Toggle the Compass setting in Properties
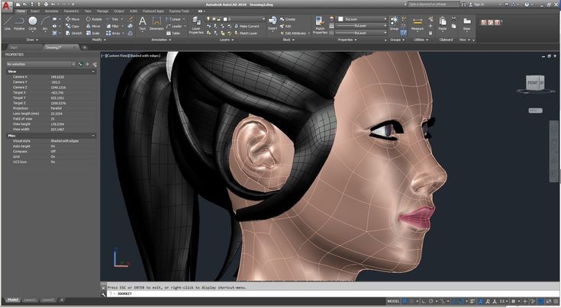The width and height of the screenshot is (561, 308). (x=53, y=151)
